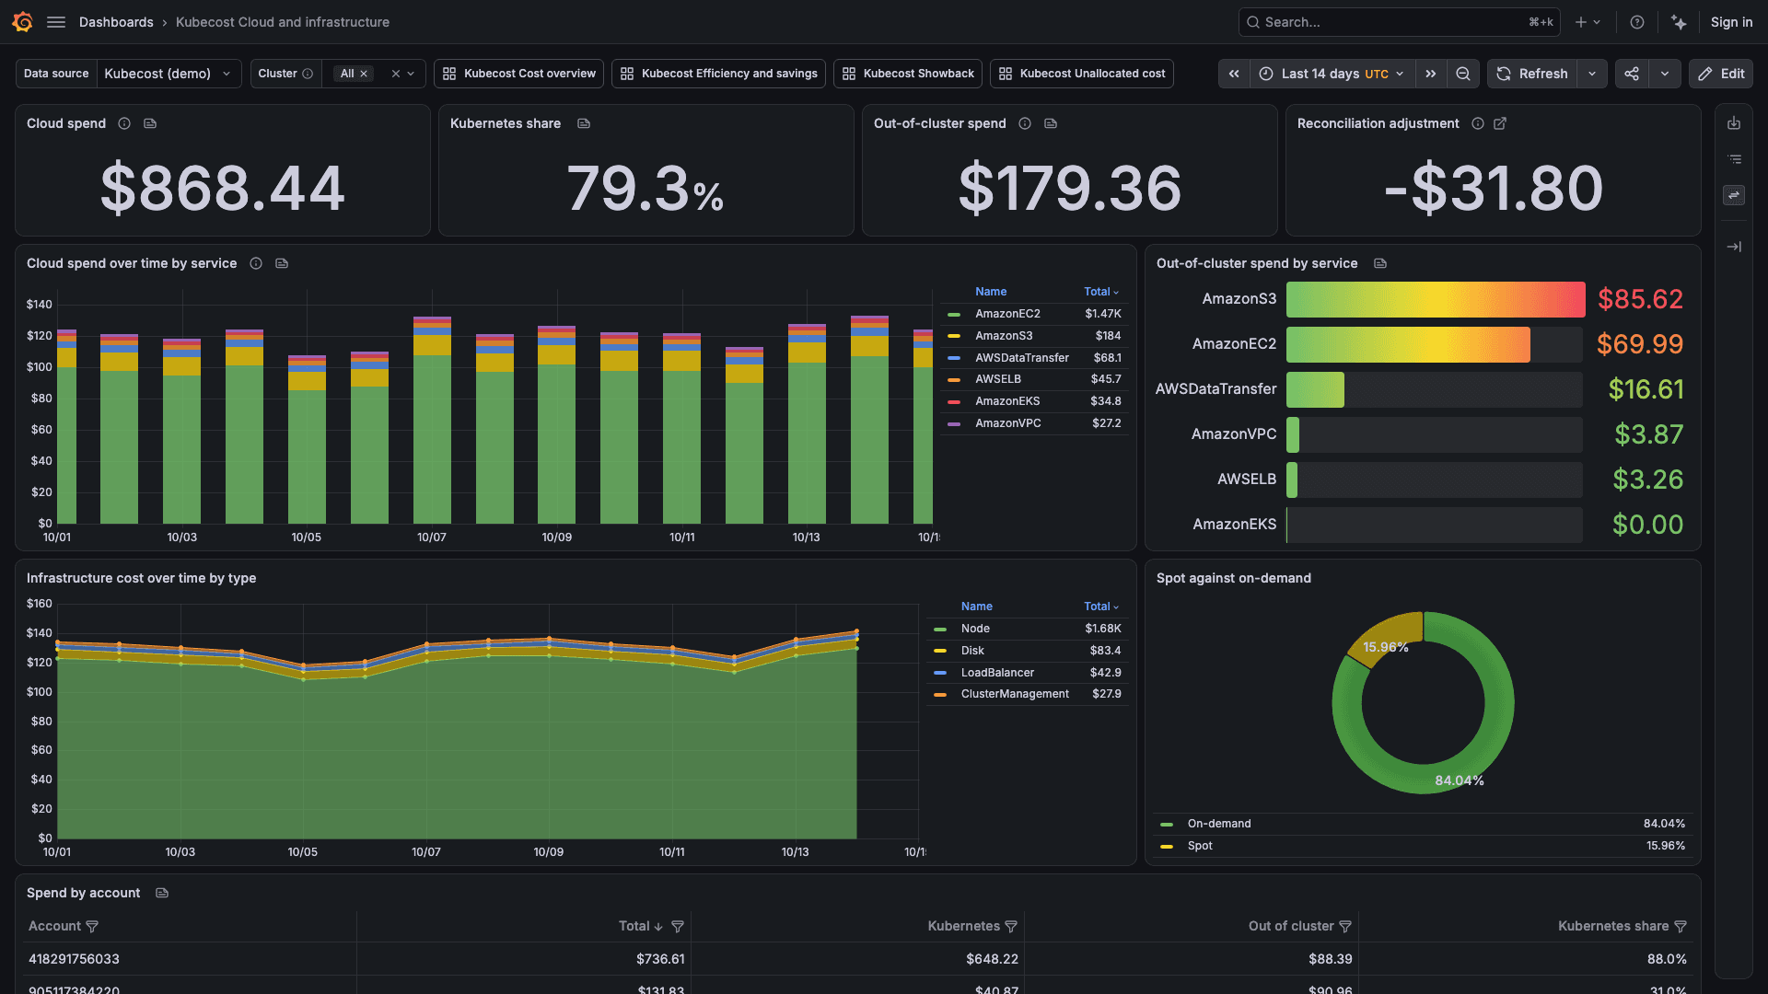Viewport: 1768px width, 994px height.
Task: Click the Kubernetes share panel link icon
Action: (584, 123)
